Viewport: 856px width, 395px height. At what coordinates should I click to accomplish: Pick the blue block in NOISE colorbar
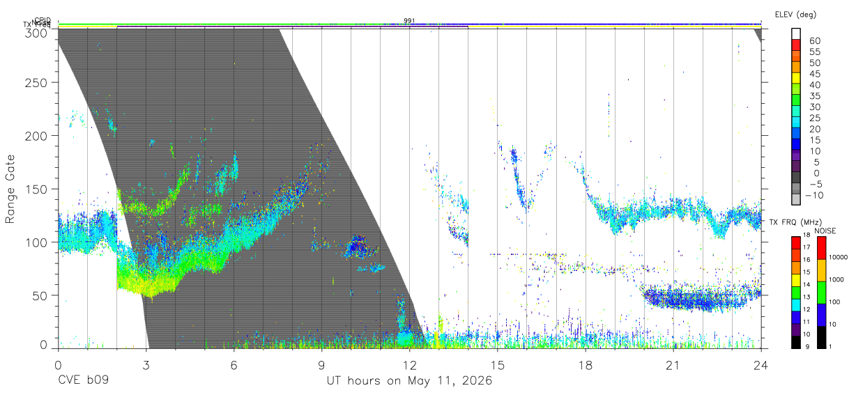(822, 314)
